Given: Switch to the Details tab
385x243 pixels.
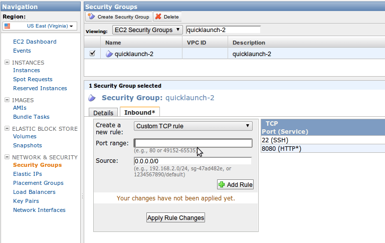Looking at the screenshot, I should point(103,113).
